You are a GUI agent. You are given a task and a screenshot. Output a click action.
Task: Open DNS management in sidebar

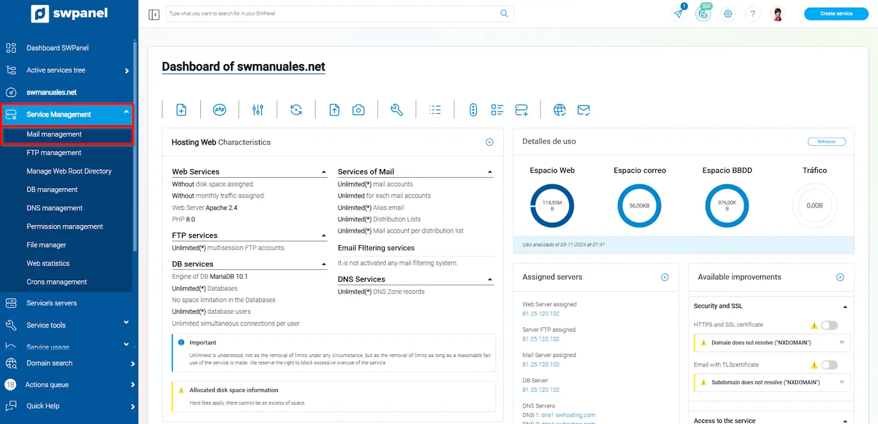pos(54,208)
